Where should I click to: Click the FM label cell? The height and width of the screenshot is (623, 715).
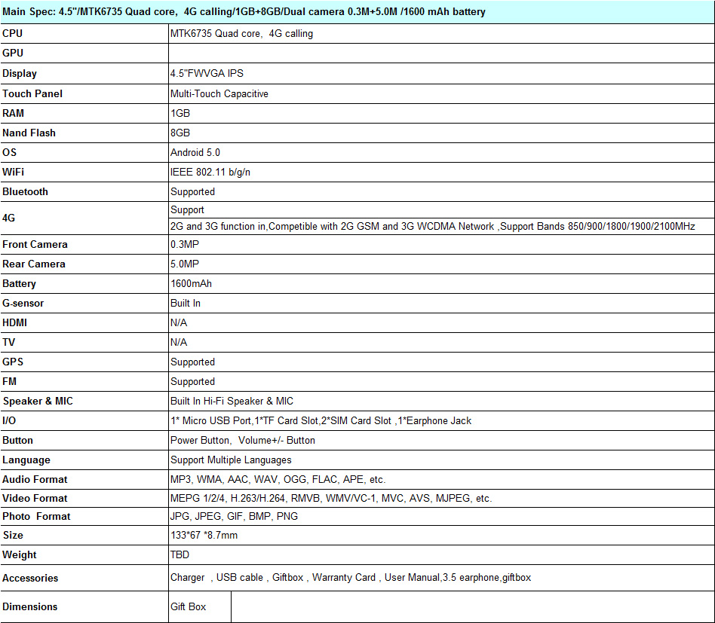coord(84,382)
